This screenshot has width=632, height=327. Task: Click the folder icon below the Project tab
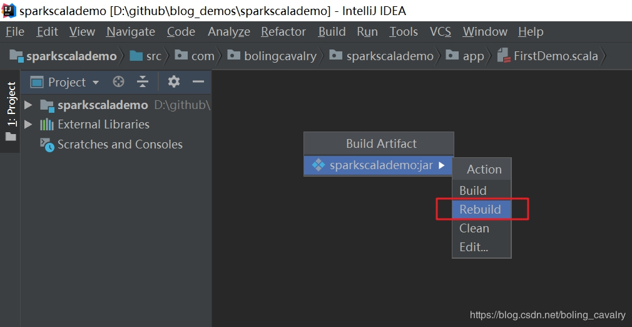pos(11,137)
